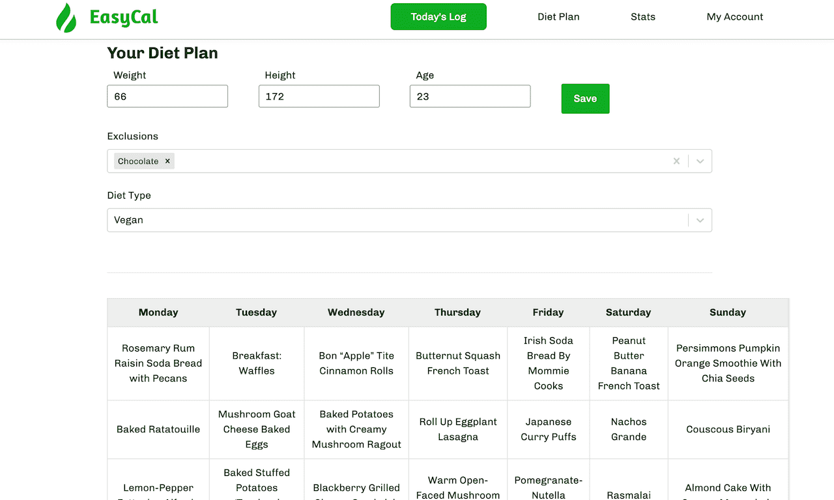The image size is (834, 500).
Task: Select Couscous Biryani for Sunday
Action: (x=728, y=430)
